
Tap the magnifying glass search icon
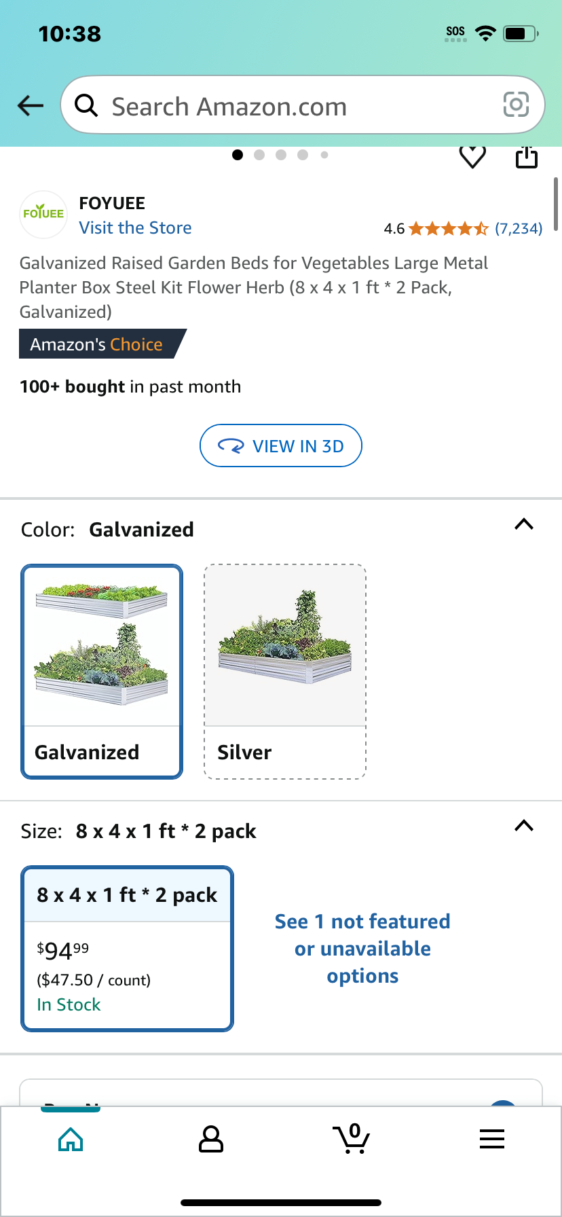pos(86,105)
